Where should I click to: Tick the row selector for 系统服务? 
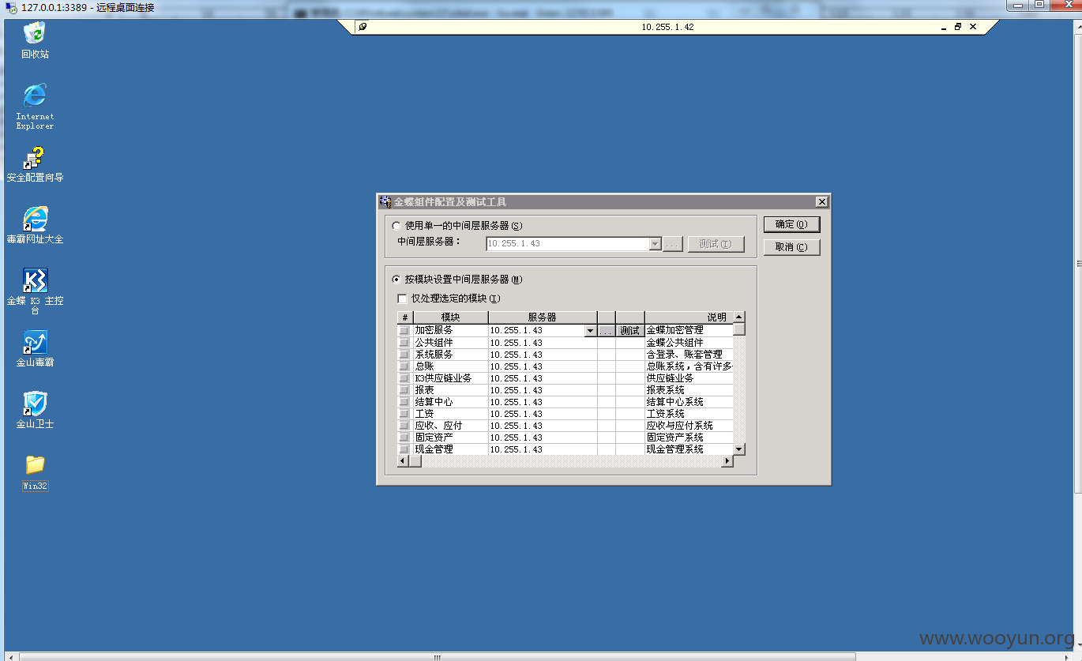pyautogui.click(x=404, y=355)
